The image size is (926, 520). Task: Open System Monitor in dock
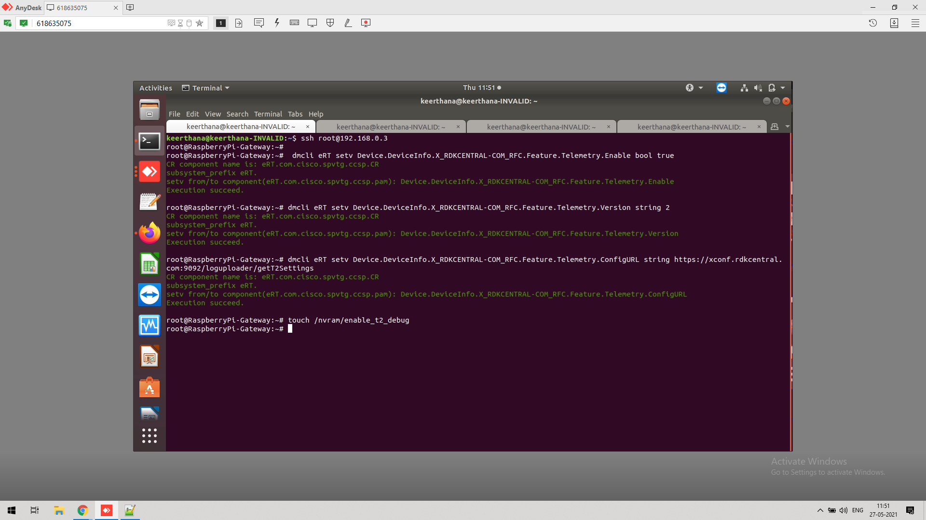[150, 325]
